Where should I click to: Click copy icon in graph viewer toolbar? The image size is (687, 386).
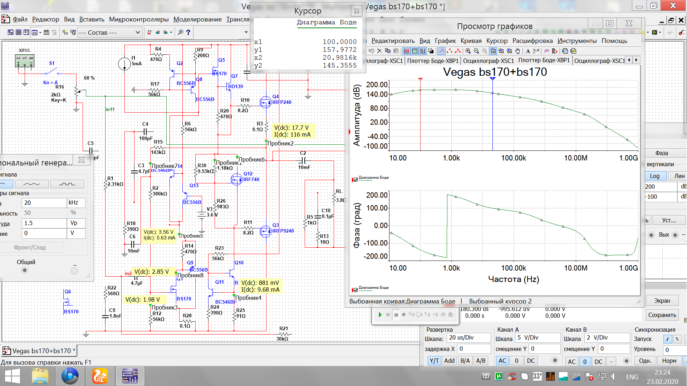pos(388,51)
